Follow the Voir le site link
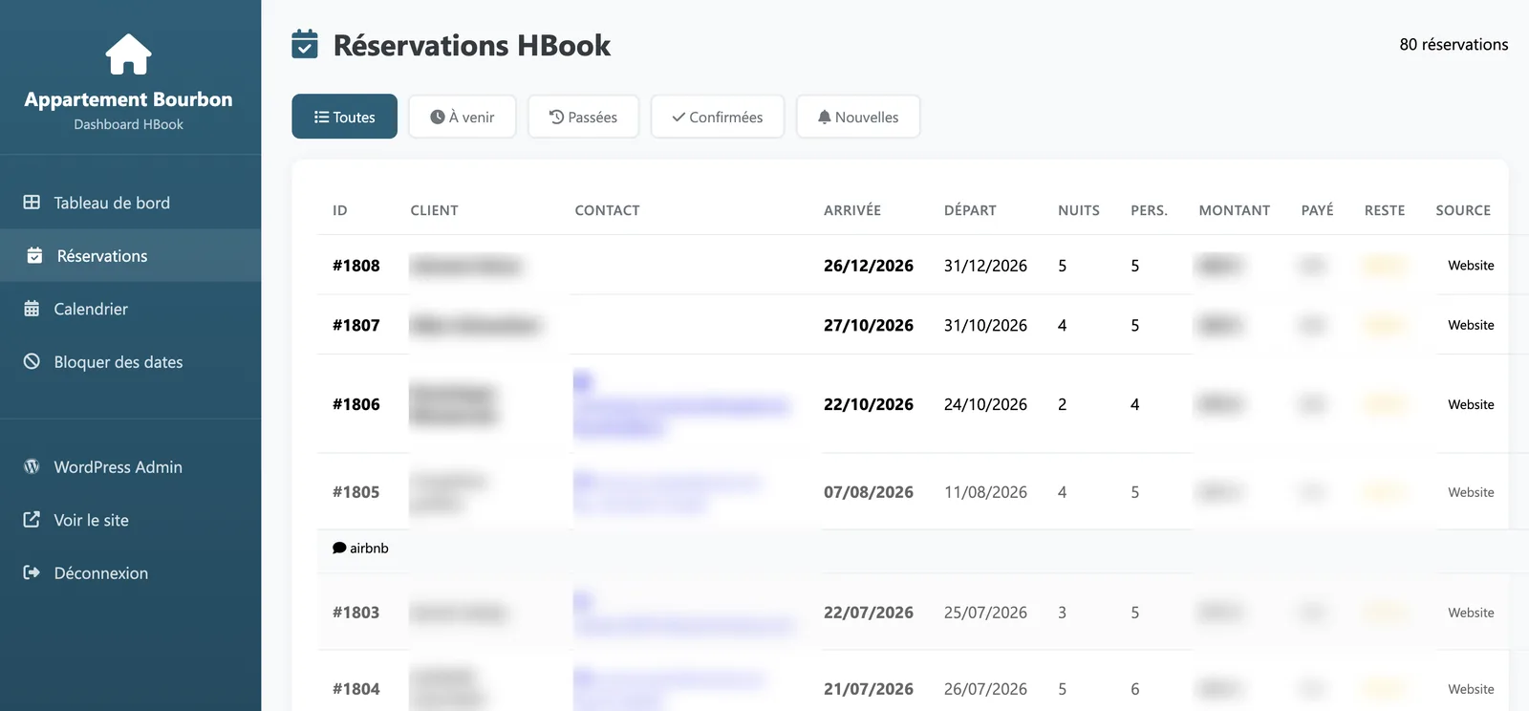Image resolution: width=1529 pixels, height=711 pixels. tap(130, 520)
